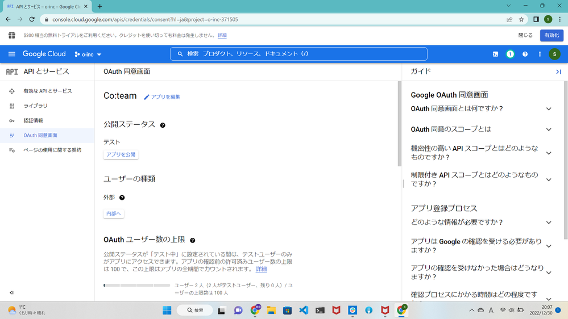568x319 pixels.
Task: Expand どのような情報が必要ですか？
Action: tap(481, 223)
